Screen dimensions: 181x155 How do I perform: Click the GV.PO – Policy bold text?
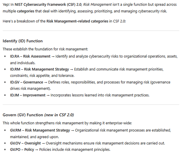tap(22, 150)
